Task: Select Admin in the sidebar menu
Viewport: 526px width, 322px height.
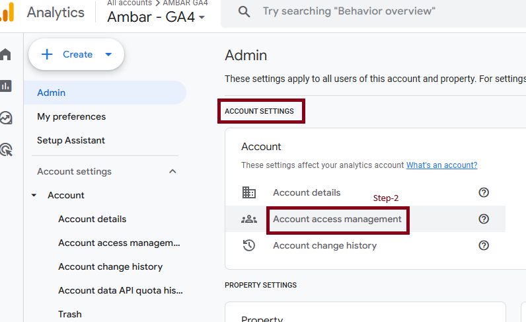Action: click(x=105, y=93)
